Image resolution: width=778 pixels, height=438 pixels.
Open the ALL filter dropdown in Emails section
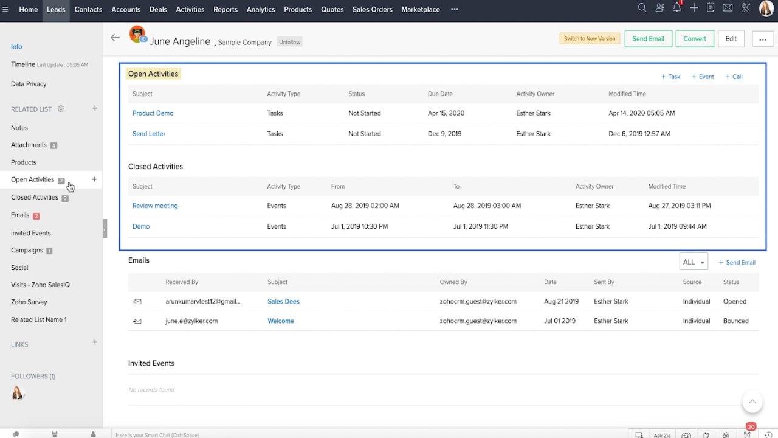693,262
